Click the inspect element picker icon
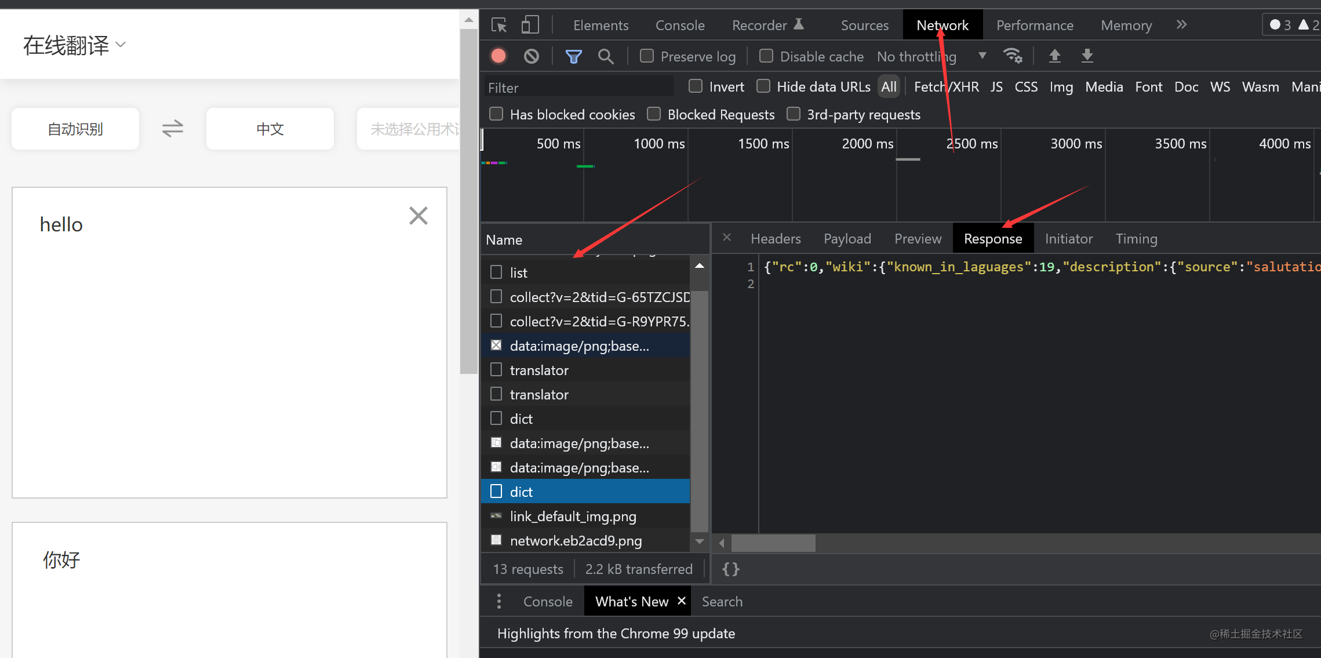This screenshot has width=1321, height=658. pyautogui.click(x=498, y=26)
